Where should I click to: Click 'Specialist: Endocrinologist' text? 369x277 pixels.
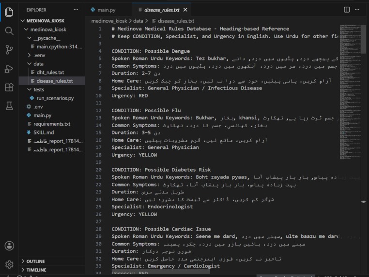click(x=152, y=207)
